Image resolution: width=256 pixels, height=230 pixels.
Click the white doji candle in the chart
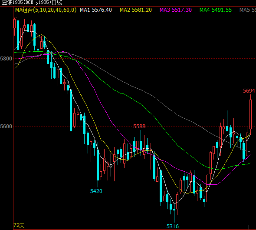111,165
